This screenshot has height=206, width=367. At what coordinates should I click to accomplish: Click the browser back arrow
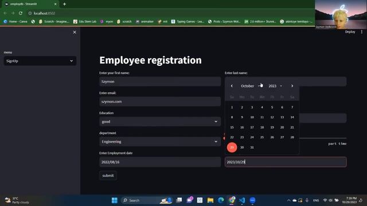5,13
